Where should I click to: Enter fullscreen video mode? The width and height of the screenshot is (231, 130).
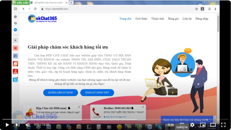(223, 125)
